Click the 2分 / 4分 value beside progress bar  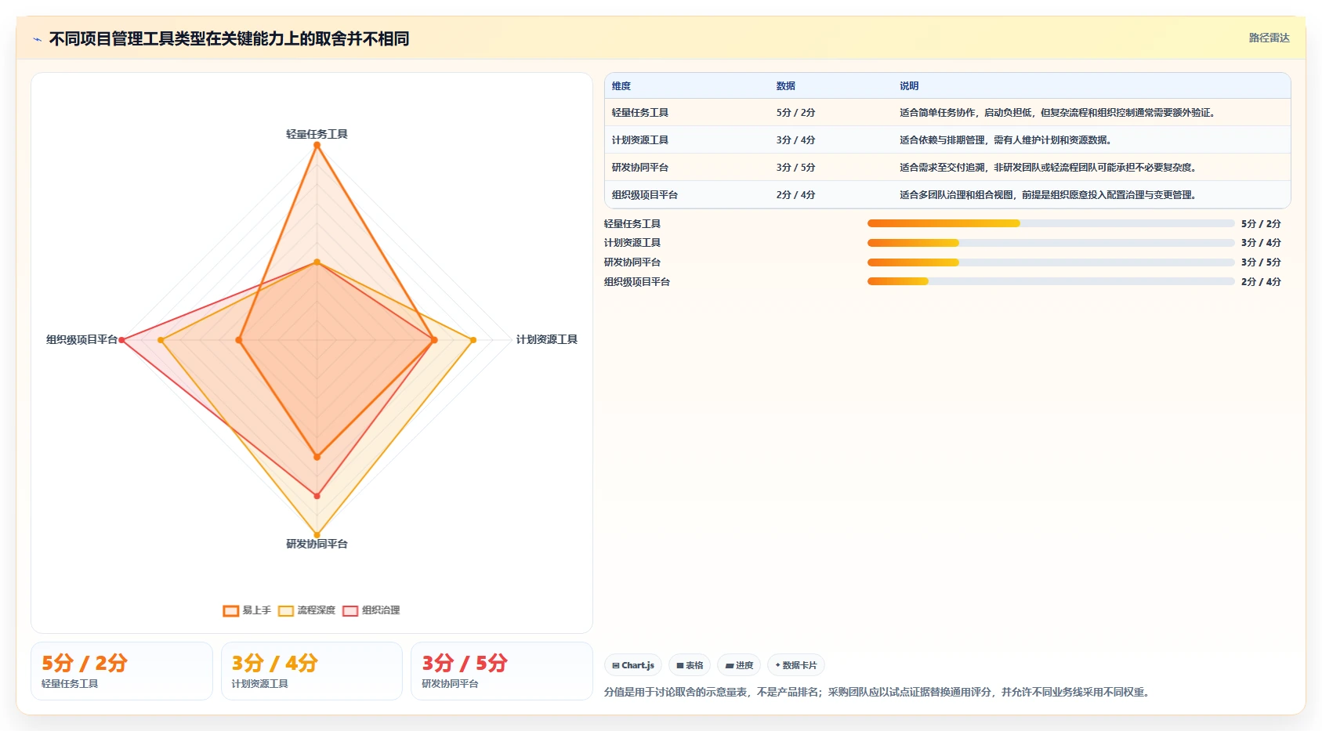click(x=1261, y=282)
